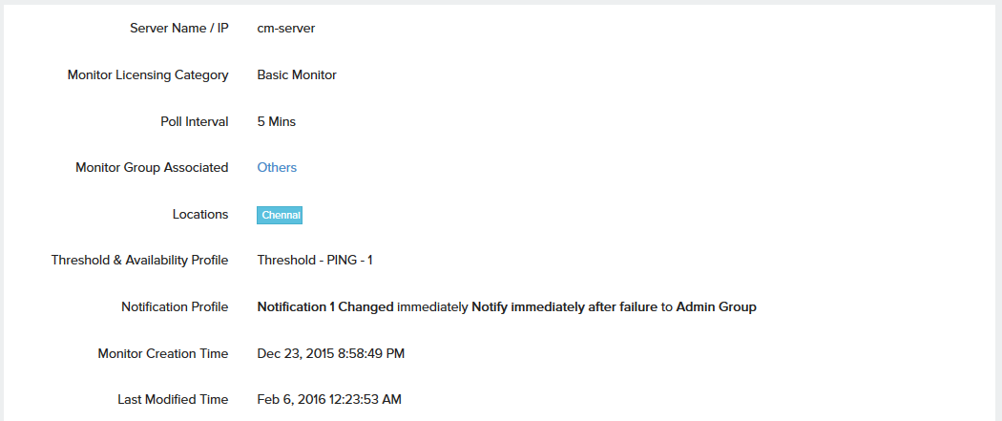
Task: Click the Notification 1 Changed text
Action: [324, 307]
